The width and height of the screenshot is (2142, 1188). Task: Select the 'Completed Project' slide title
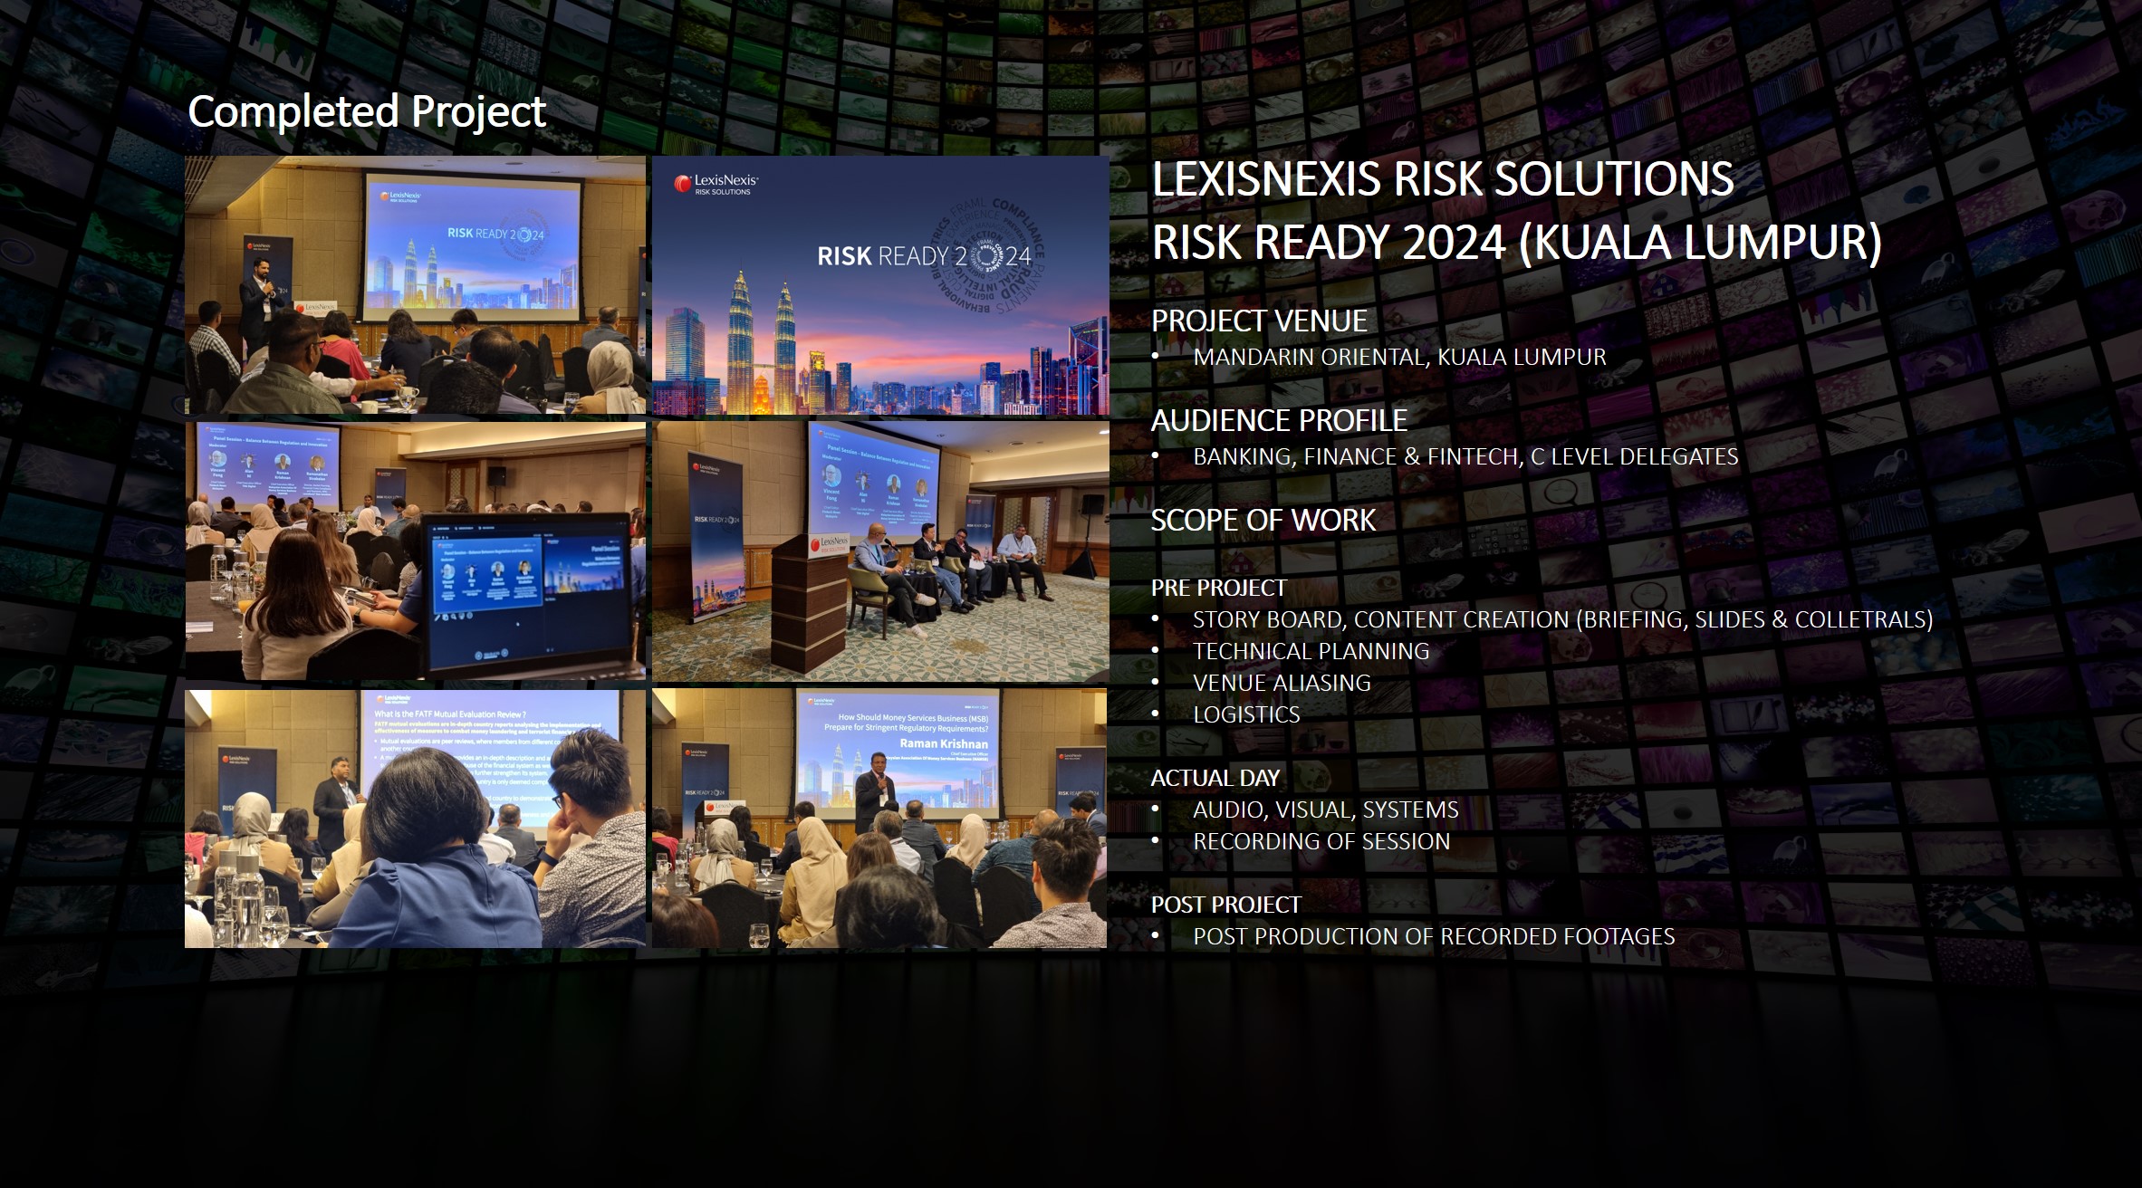(x=367, y=112)
